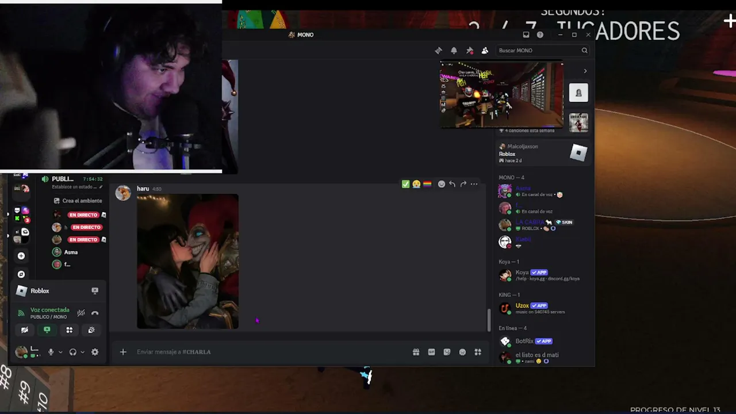This screenshot has width=736, height=414.
Task: Open Maicoljaxson's Roblox activity card
Action: [x=543, y=153]
